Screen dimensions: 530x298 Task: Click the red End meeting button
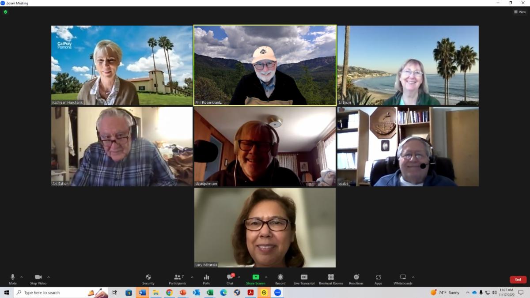pos(518,279)
